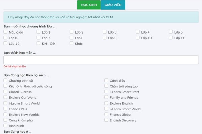
Task: Tick Kết nối tri thức với cuộc sống
Action: click(5, 86)
